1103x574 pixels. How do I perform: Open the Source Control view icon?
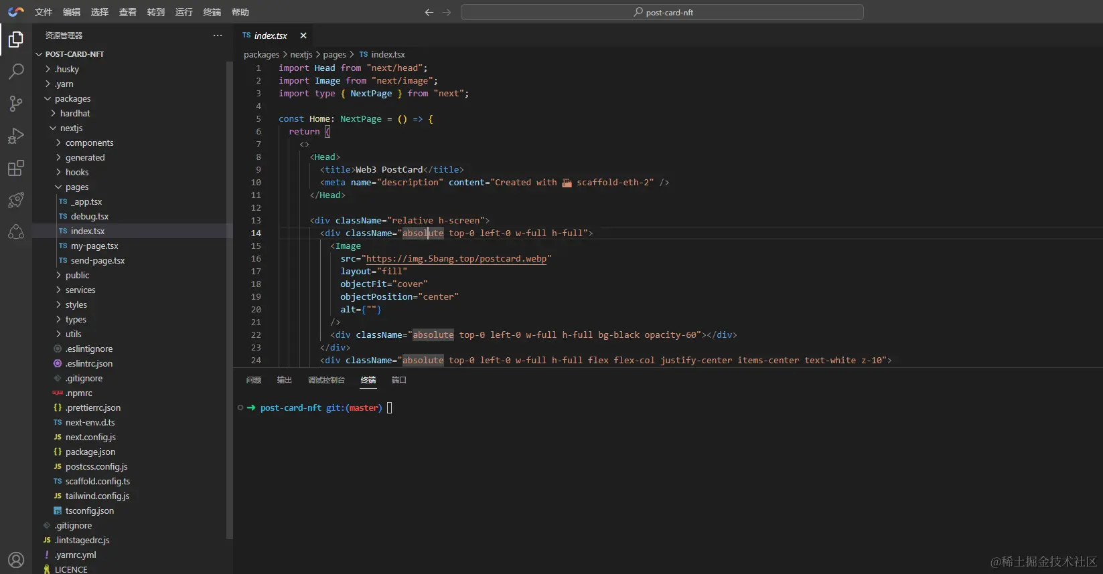(x=16, y=103)
